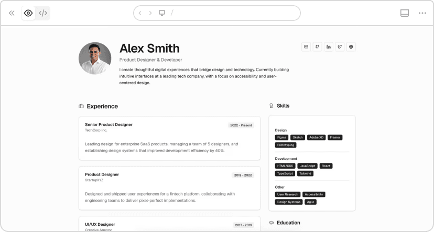Open the Twitter profile icon
This screenshot has height=232, width=434.
[x=340, y=47]
